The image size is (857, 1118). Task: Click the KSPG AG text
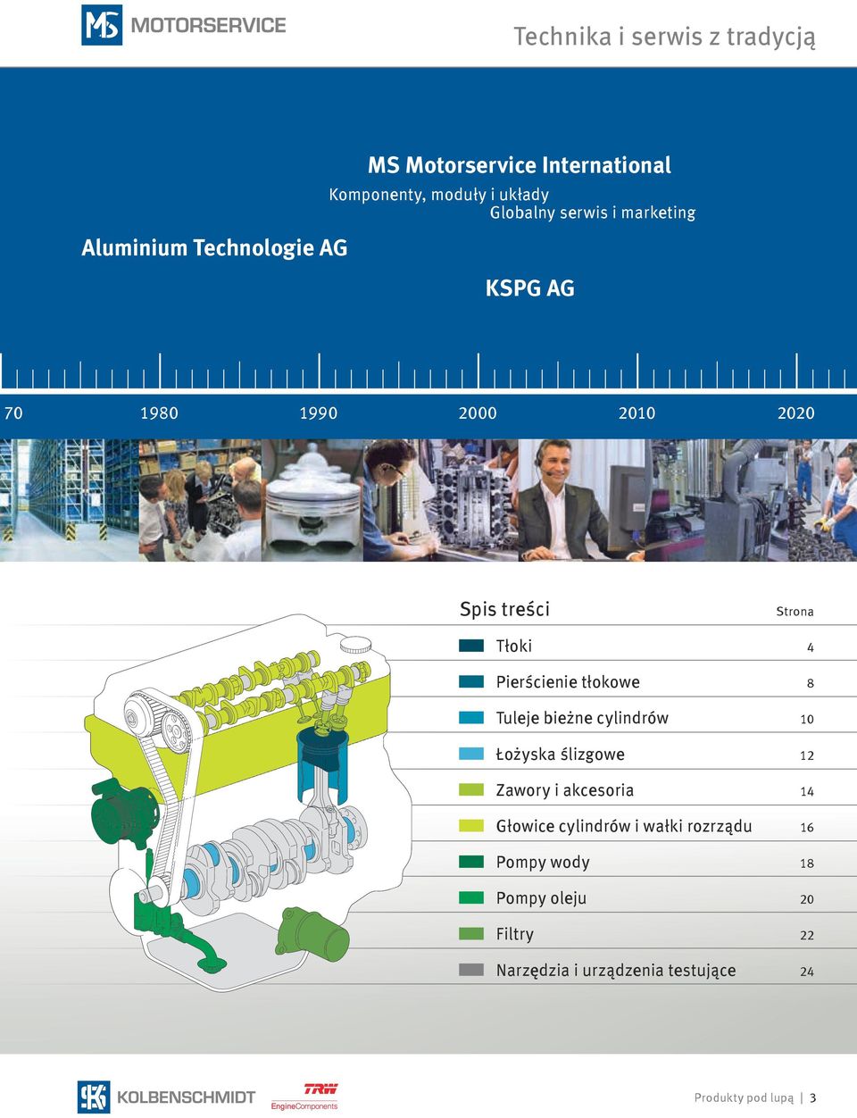point(529,288)
